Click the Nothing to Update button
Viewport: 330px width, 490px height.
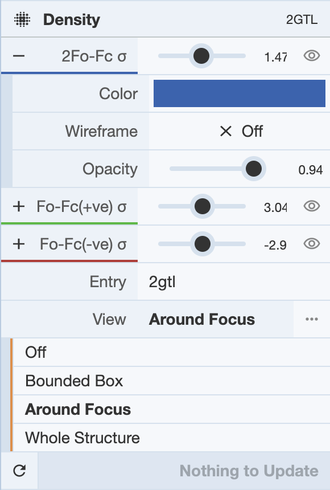click(184, 471)
